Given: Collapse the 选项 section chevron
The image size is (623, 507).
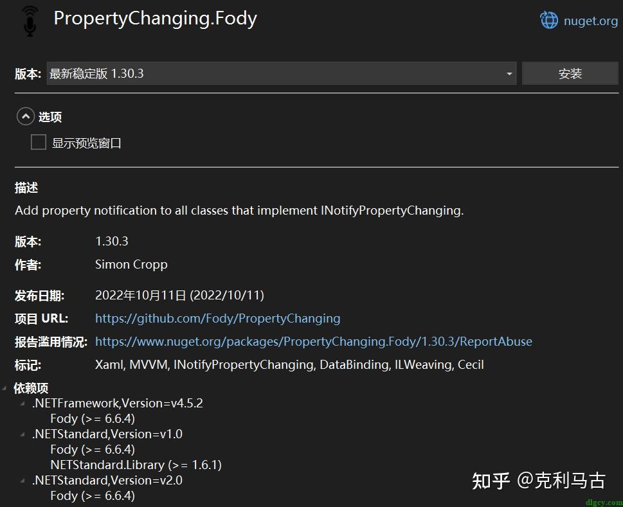Looking at the screenshot, I should pyautogui.click(x=25, y=116).
